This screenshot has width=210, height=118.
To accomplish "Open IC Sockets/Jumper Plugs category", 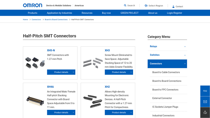I will pyautogui.click(x=165, y=107).
